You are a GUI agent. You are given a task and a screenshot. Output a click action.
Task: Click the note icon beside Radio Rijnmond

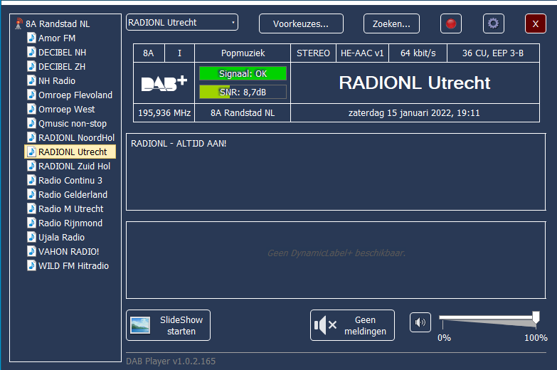pos(31,223)
